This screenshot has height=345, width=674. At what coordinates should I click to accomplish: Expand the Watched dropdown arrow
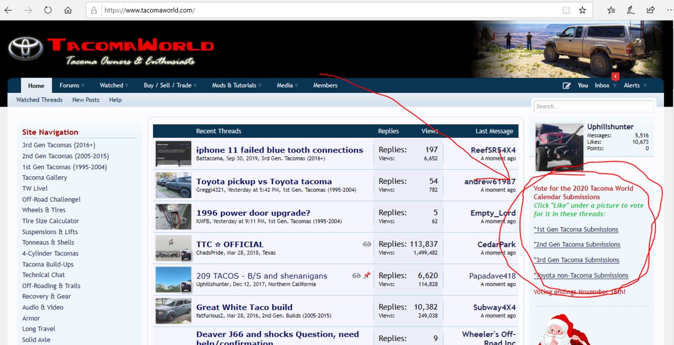127,86
